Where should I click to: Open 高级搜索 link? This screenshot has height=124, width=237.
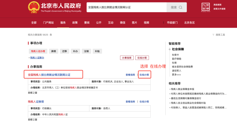pyautogui.click(x=217, y=5)
